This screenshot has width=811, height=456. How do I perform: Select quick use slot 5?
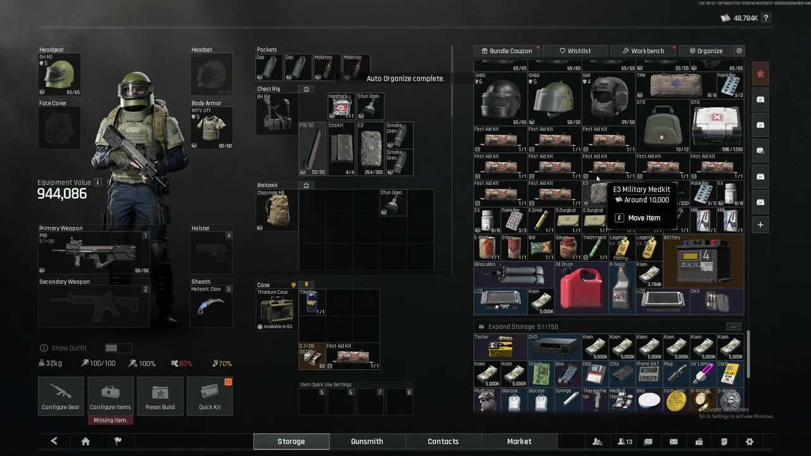(313, 402)
